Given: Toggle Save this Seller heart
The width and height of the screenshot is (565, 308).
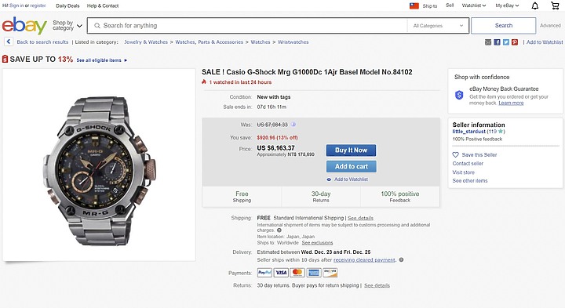Looking at the screenshot, I should (455, 154).
